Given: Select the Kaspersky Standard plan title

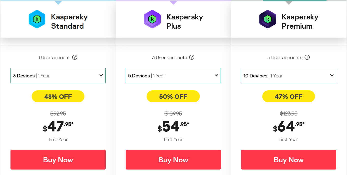Looking at the screenshot, I should tap(69, 22).
